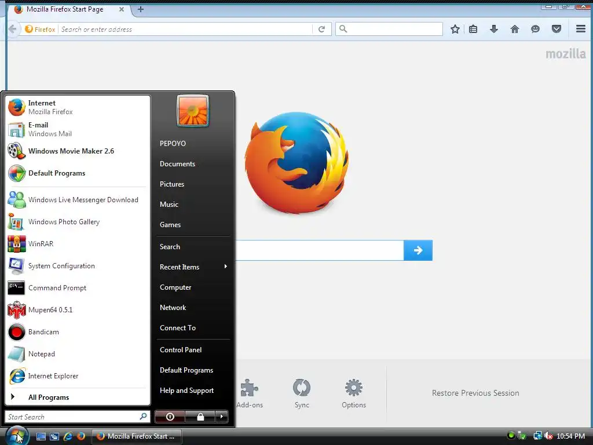Go back with the Firefox back arrow
The width and height of the screenshot is (593, 445).
pyautogui.click(x=12, y=29)
